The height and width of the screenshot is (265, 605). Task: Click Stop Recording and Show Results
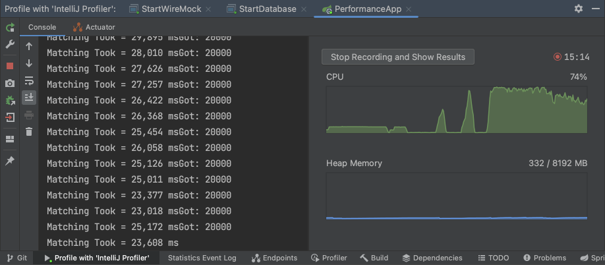point(398,57)
